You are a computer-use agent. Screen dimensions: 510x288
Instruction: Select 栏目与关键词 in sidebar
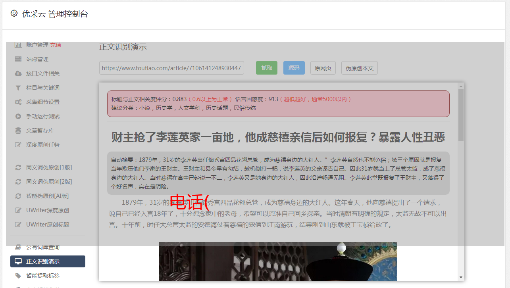click(x=43, y=88)
